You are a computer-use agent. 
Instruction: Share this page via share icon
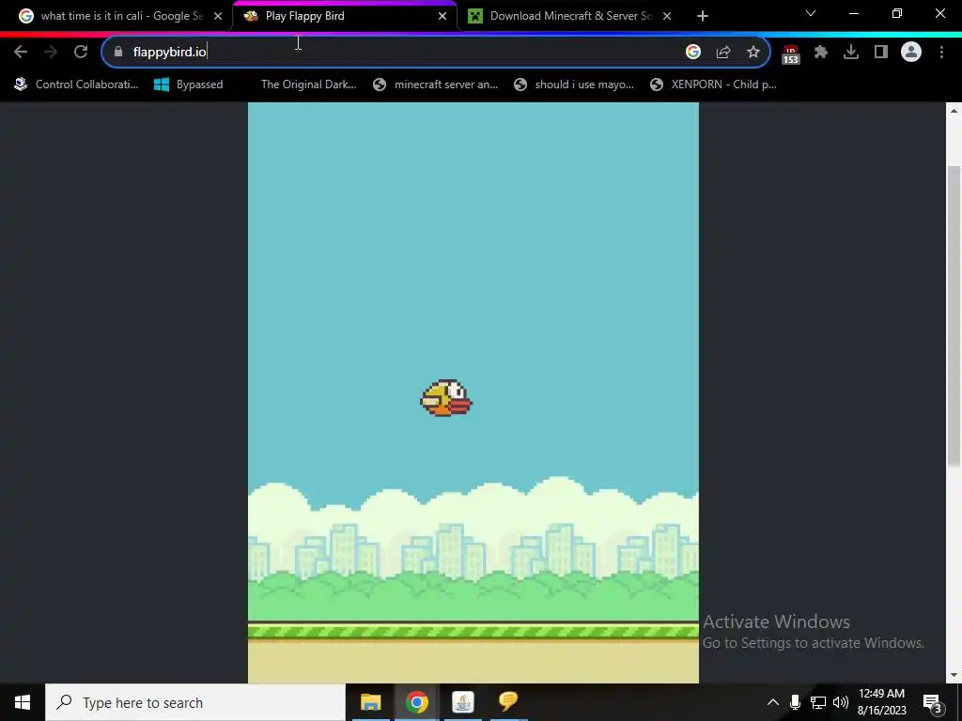[x=723, y=53]
